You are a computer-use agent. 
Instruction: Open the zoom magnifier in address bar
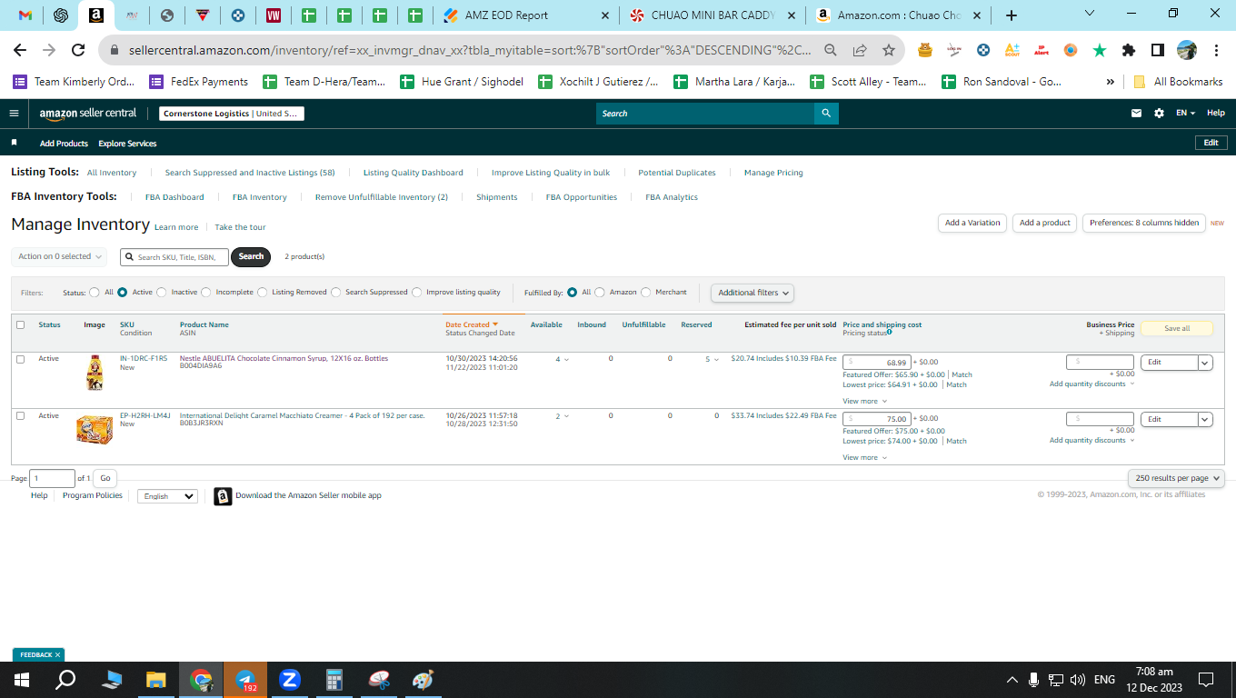(x=831, y=51)
